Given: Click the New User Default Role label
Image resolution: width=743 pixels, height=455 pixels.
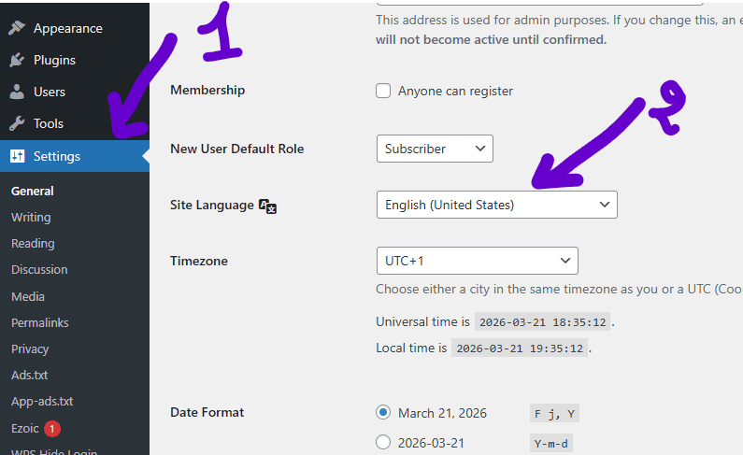Looking at the screenshot, I should 237,149.
